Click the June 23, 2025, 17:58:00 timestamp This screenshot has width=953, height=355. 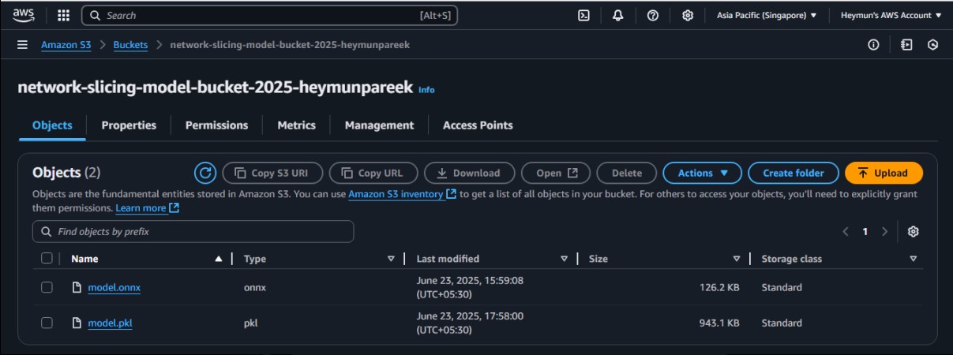(x=471, y=323)
